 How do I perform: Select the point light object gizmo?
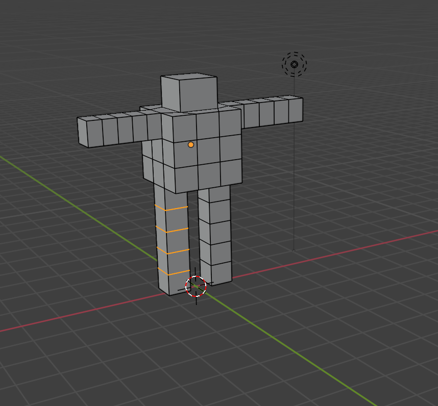pyautogui.click(x=294, y=64)
